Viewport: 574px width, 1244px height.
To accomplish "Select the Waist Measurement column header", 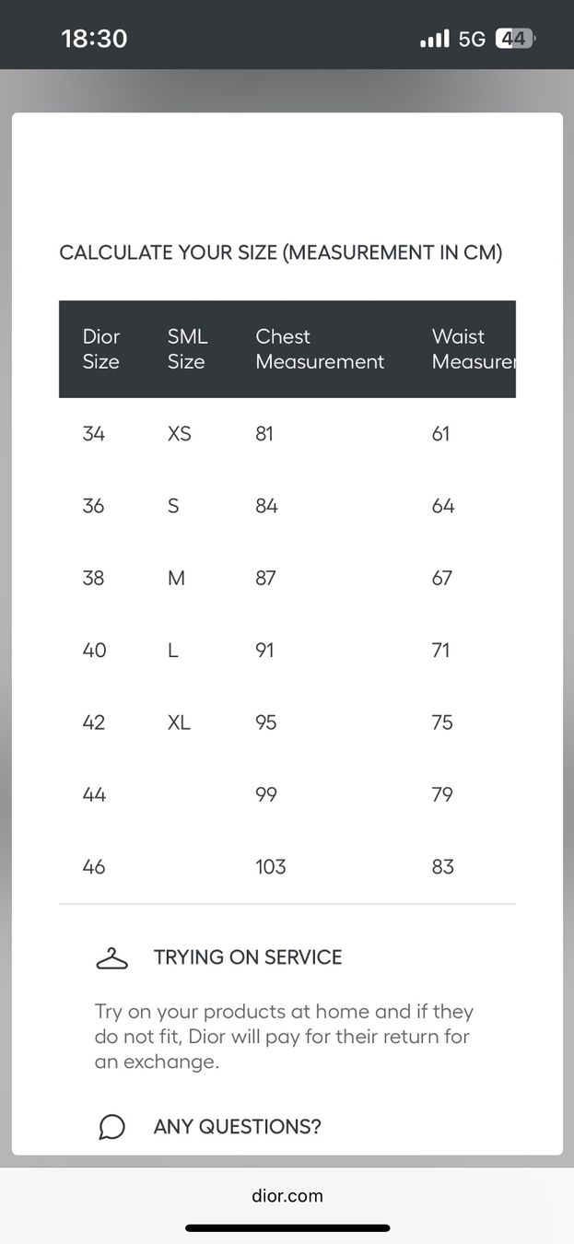I will [474, 349].
